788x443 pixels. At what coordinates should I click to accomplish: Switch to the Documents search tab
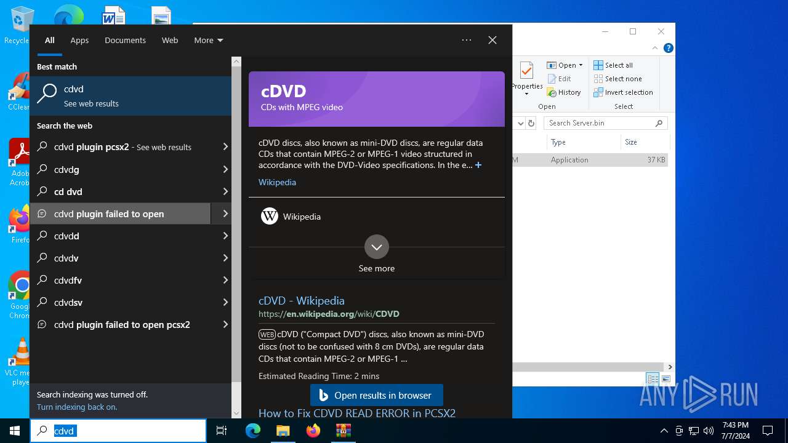pyautogui.click(x=125, y=40)
